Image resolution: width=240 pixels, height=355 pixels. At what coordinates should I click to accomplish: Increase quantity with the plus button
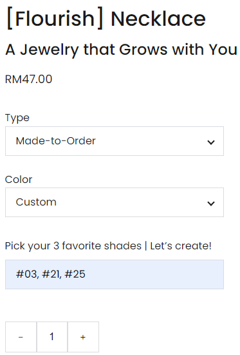click(83, 337)
